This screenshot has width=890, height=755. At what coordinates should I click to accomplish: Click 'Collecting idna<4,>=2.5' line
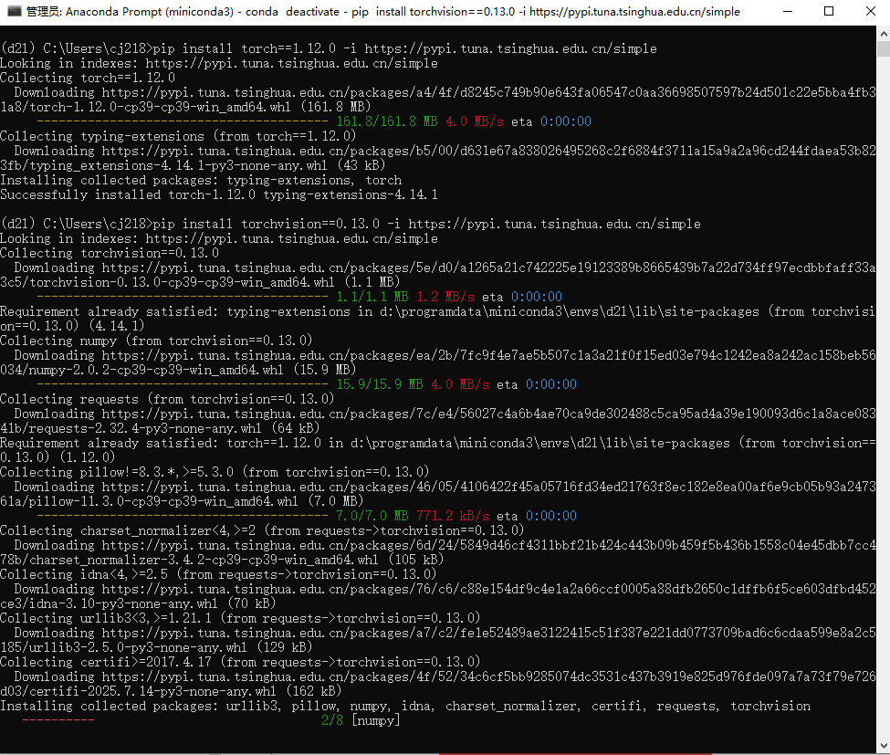click(218, 574)
